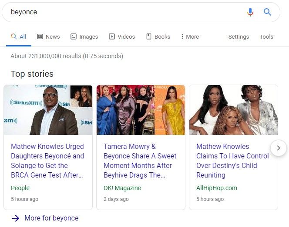Click the thumbnail with yellow dress photo
Screen dimensions: 289x227
point(141,110)
